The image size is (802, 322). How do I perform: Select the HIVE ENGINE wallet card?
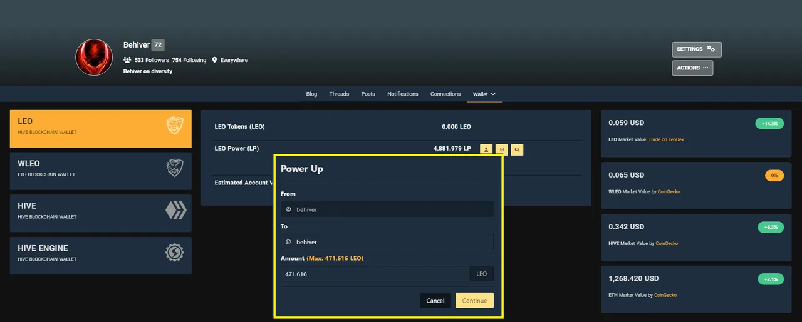101,256
